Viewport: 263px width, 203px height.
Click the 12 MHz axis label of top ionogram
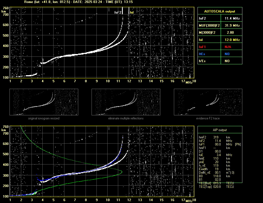129,81
